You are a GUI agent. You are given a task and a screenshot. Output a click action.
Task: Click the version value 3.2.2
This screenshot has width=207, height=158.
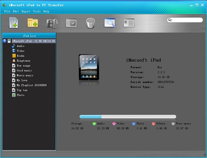(161, 72)
